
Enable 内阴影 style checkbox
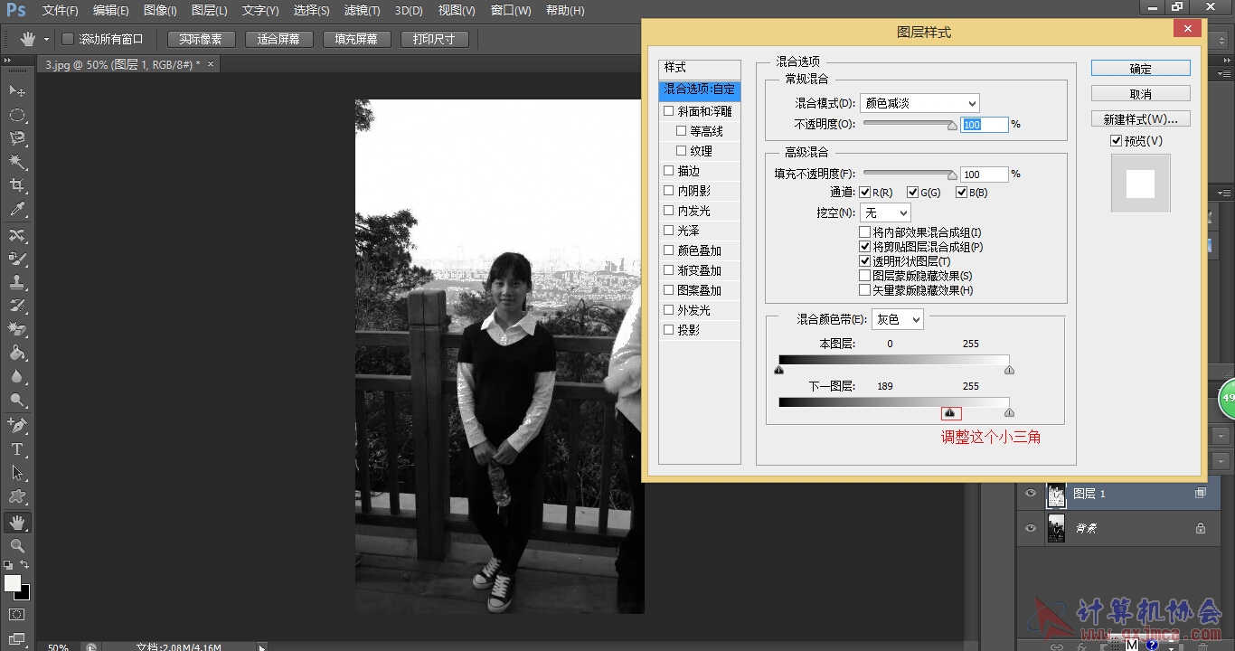pos(669,191)
